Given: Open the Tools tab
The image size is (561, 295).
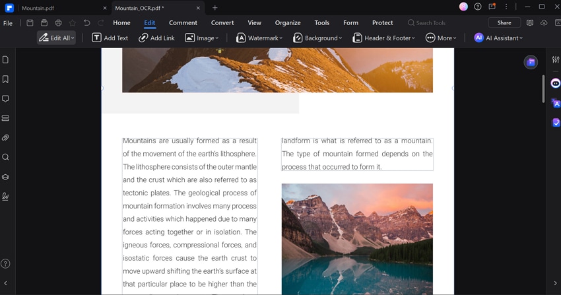Looking at the screenshot, I should [x=321, y=22].
